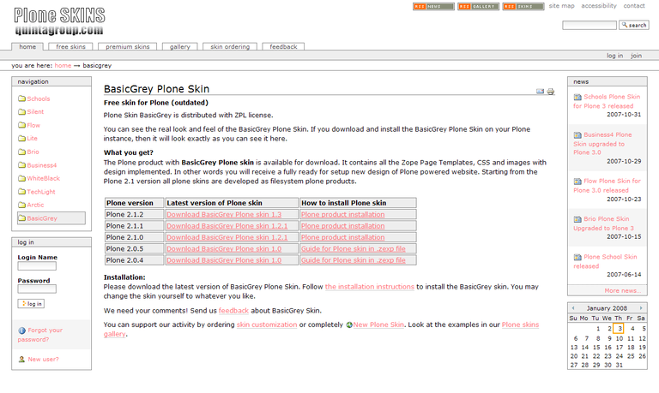Click Download BasicGrey Plone skin 1.3 link

coord(223,215)
